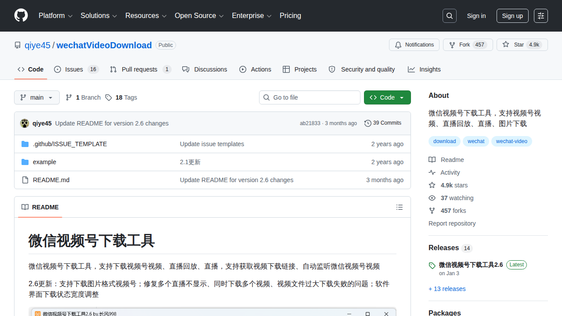Viewport: 562px width, 316px height.
Task: Expand the Platform menu
Action: point(55,16)
